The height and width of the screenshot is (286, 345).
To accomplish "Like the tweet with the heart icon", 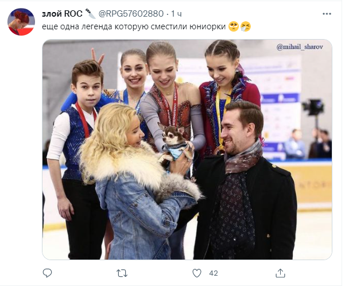I will (197, 273).
